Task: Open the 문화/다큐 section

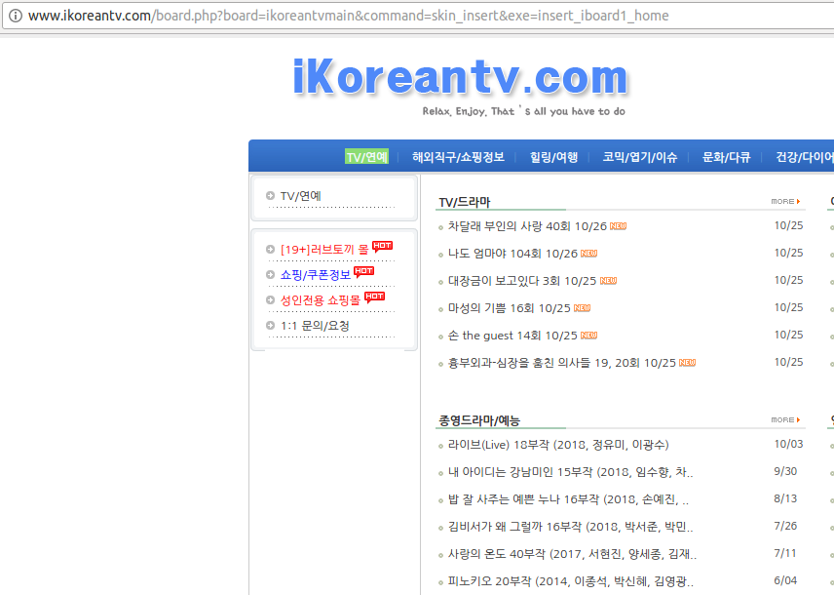Action: pos(724,155)
